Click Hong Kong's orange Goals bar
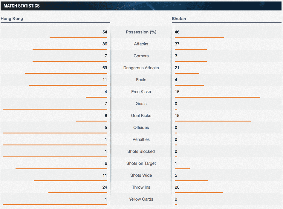Image resolution: width=283 pixels, height=209 pixels. tap(55, 109)
